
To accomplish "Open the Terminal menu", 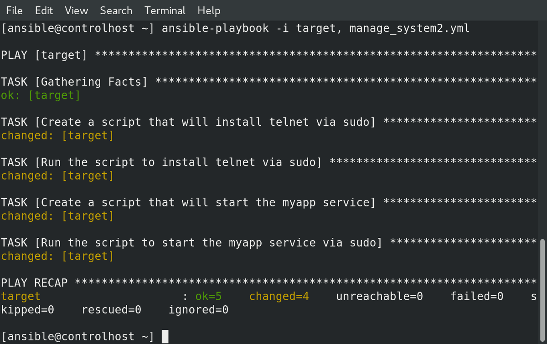I will 165,10.
